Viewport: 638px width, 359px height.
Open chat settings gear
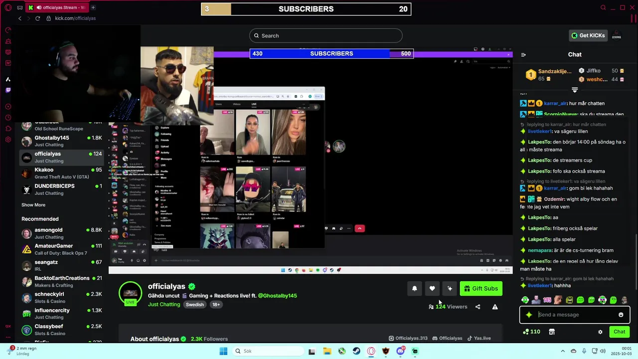pos(600,332)
